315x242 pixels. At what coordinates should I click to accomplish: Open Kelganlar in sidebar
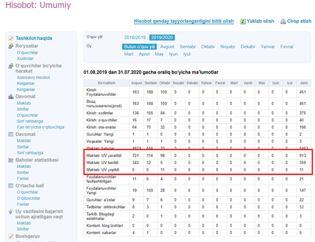pyautogui.click(x=26, y=84)
